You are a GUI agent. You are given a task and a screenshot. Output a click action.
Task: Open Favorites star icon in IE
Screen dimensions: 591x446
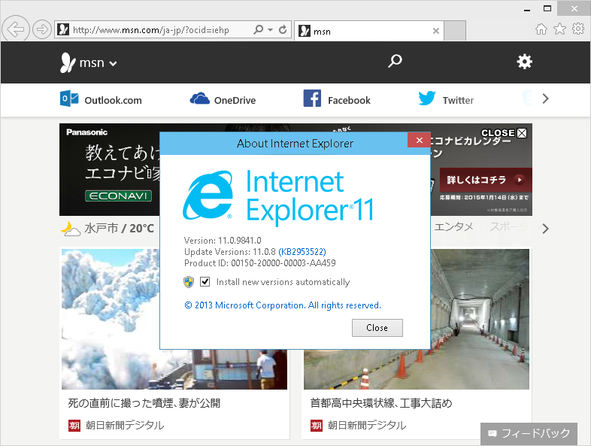point(559,29)
